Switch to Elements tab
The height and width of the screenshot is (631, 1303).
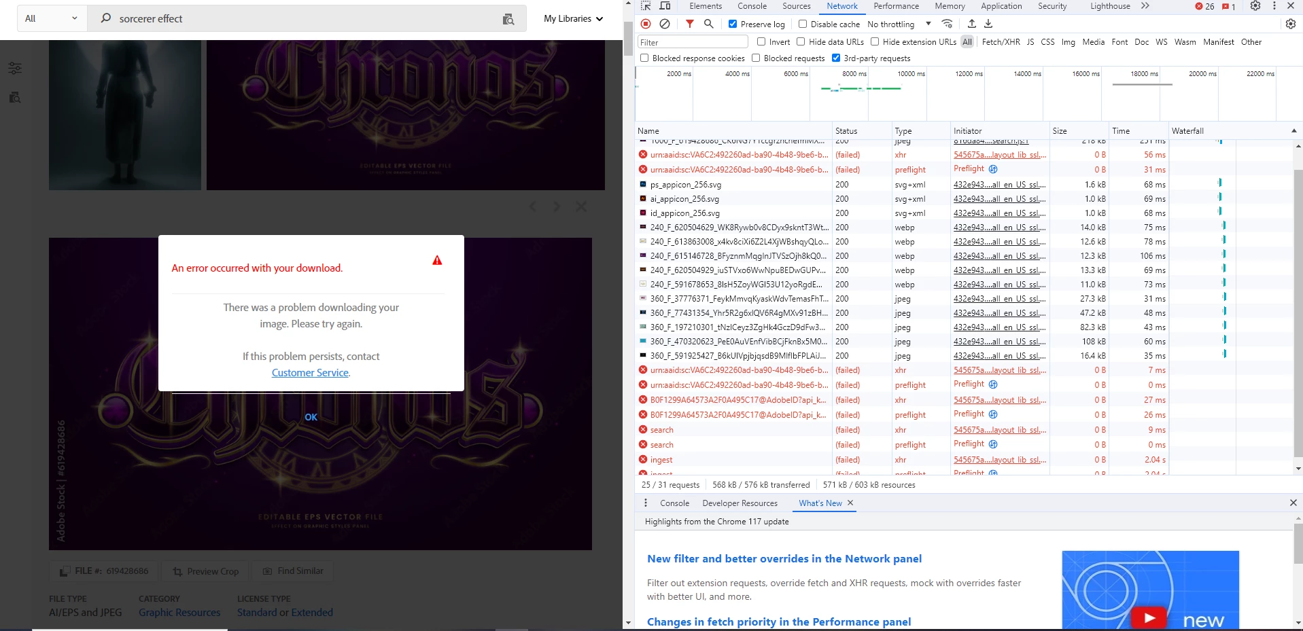(x=706, y=6)
